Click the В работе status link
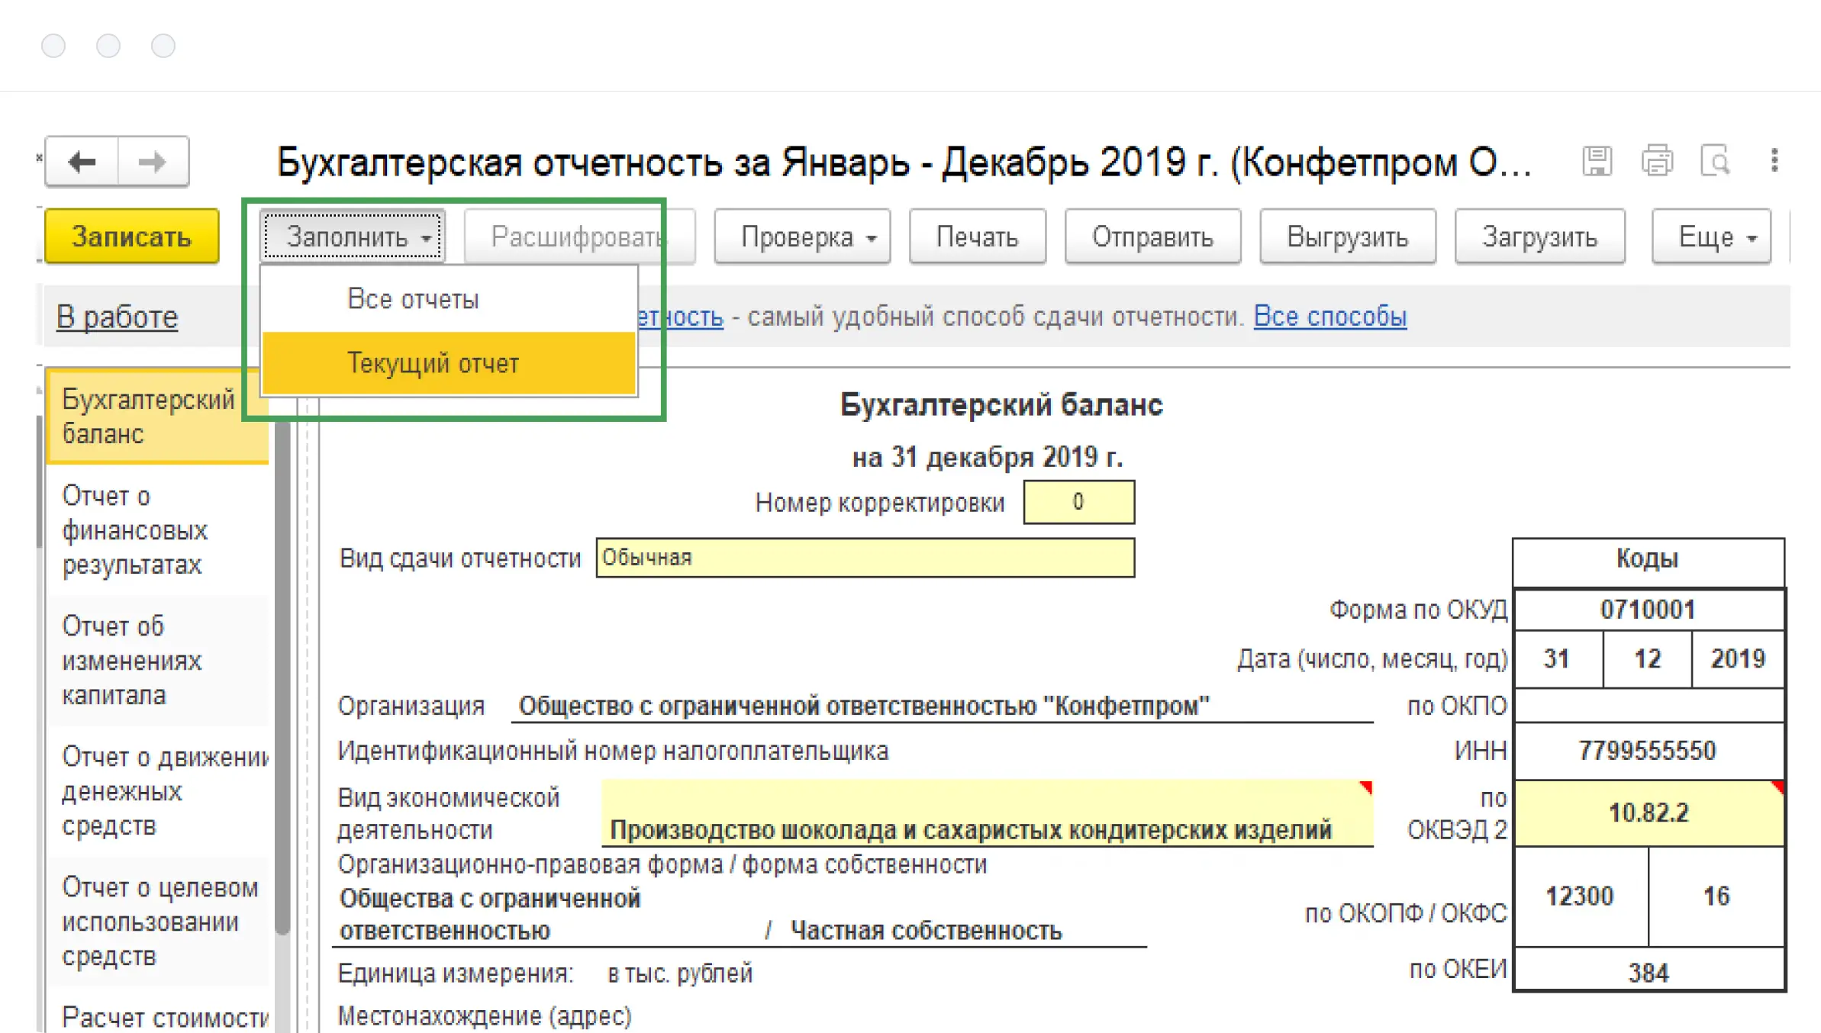The width and height of the screenshot is (1821, 1033). [117, 317]
